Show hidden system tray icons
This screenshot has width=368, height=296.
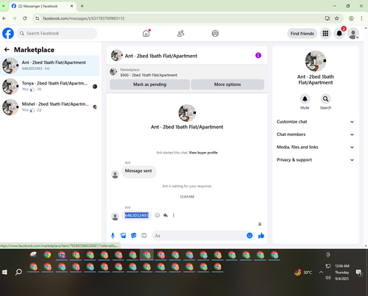321,272
